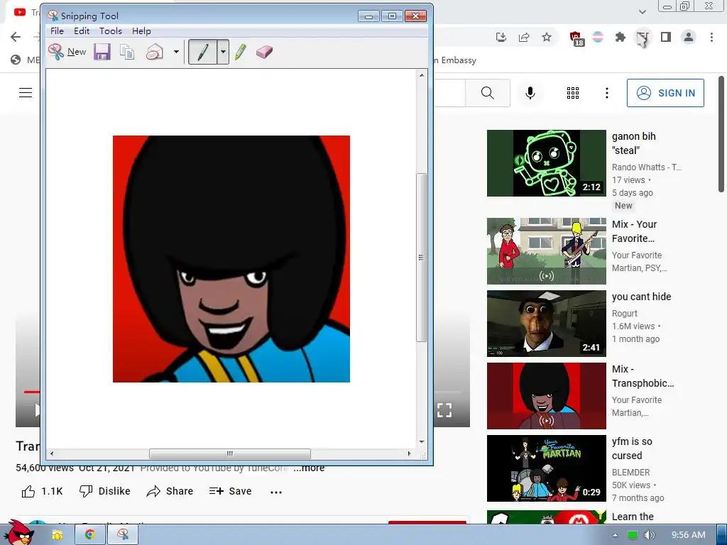
Task: Click YouTube page vertical scrollbar
Action: pyautogui.click(x=721, y=134)
